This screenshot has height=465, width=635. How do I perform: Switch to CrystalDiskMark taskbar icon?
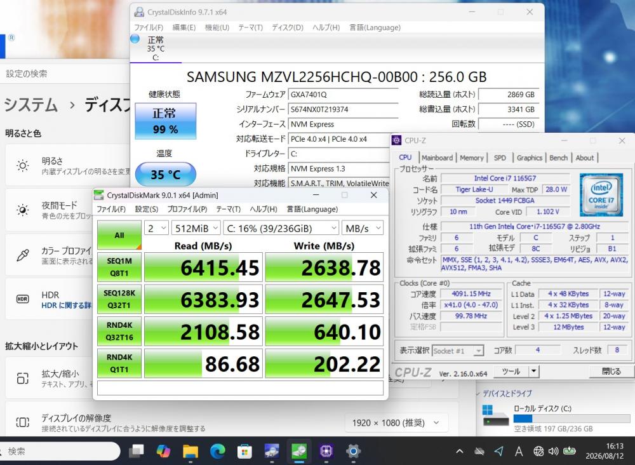coord(299,451)
